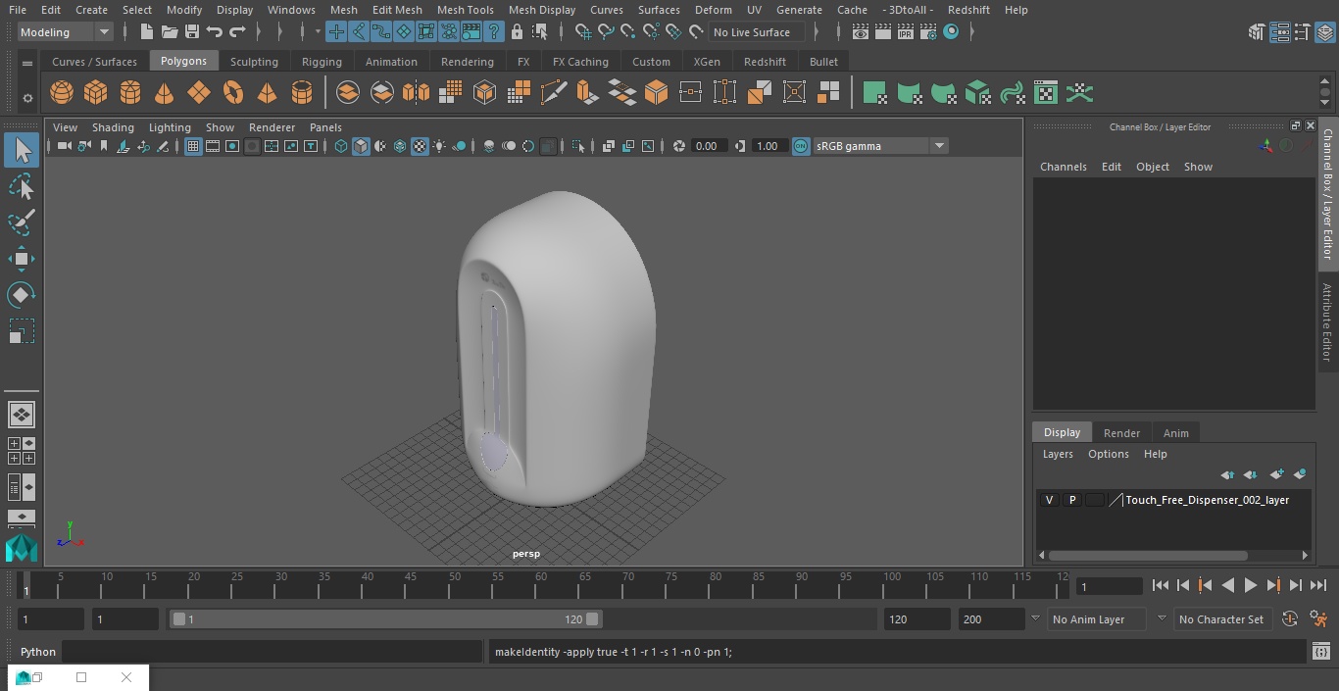
Task: Toggle the P playback box of the layer
Action: [1072, 500]
